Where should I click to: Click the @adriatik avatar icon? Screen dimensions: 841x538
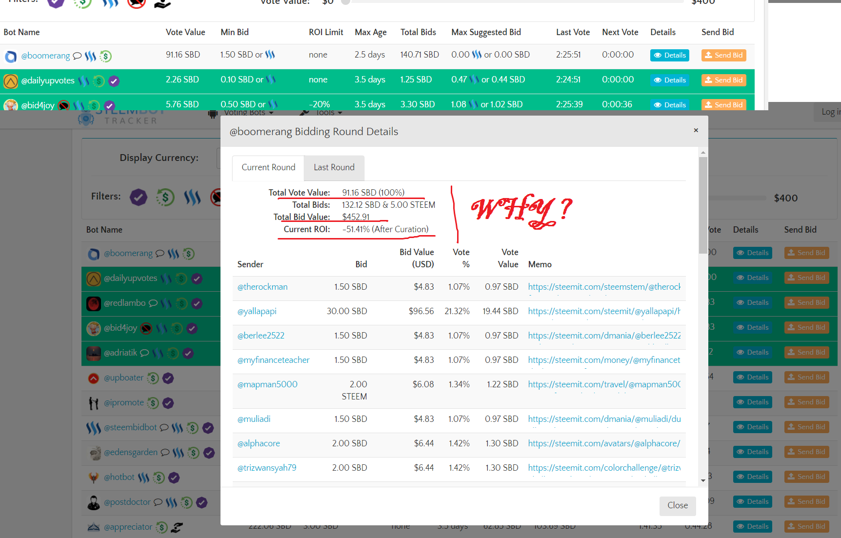pos(94,353)
